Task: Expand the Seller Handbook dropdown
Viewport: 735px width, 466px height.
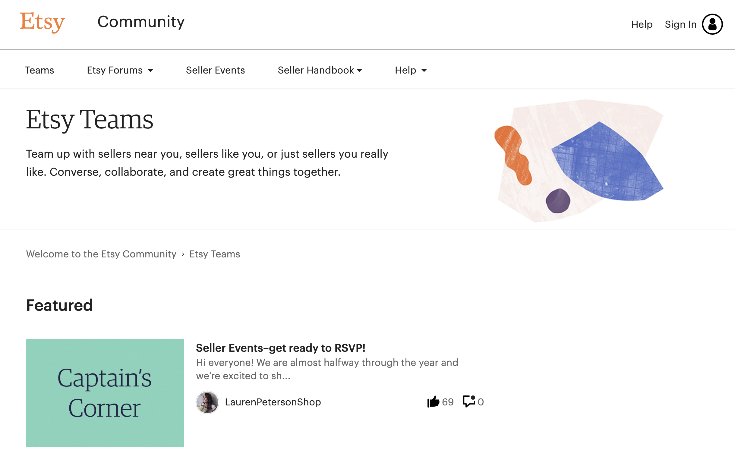Action: 320,70
